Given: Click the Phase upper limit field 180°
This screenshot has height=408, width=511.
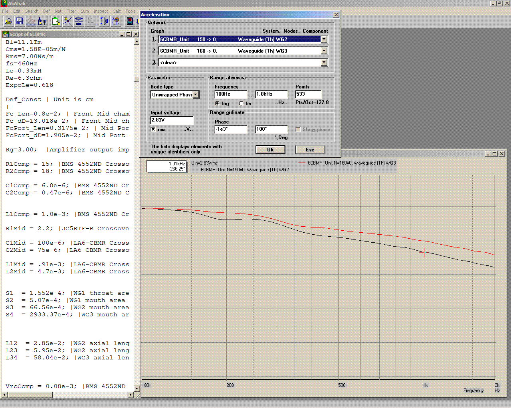Looking at the screenshot, I should pos(271,129).
